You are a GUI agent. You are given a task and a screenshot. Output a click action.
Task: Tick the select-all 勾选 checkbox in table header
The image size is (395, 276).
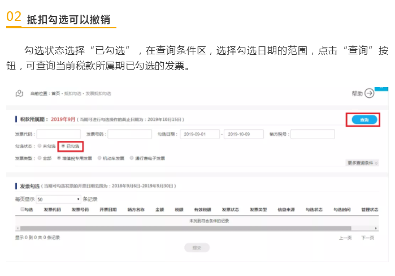[23, 209]
